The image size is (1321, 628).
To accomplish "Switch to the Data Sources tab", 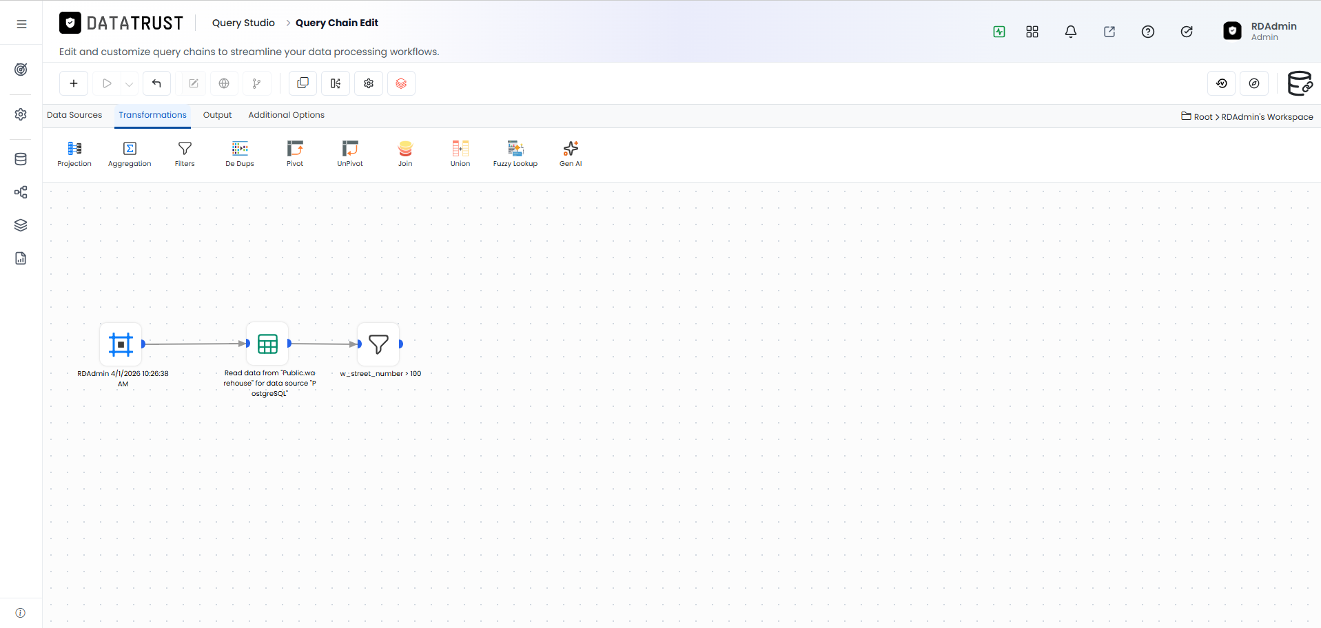I will coord(74,115).
